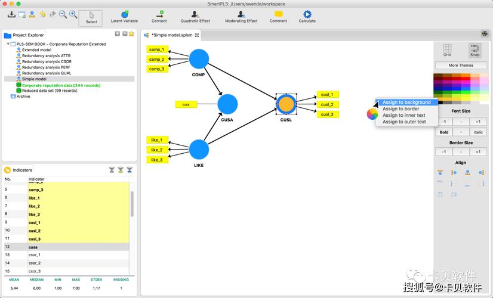Viewport: 493px width, 298px height.
Task: Choose the Quadratic Effect tool
Action: [195, 16]
